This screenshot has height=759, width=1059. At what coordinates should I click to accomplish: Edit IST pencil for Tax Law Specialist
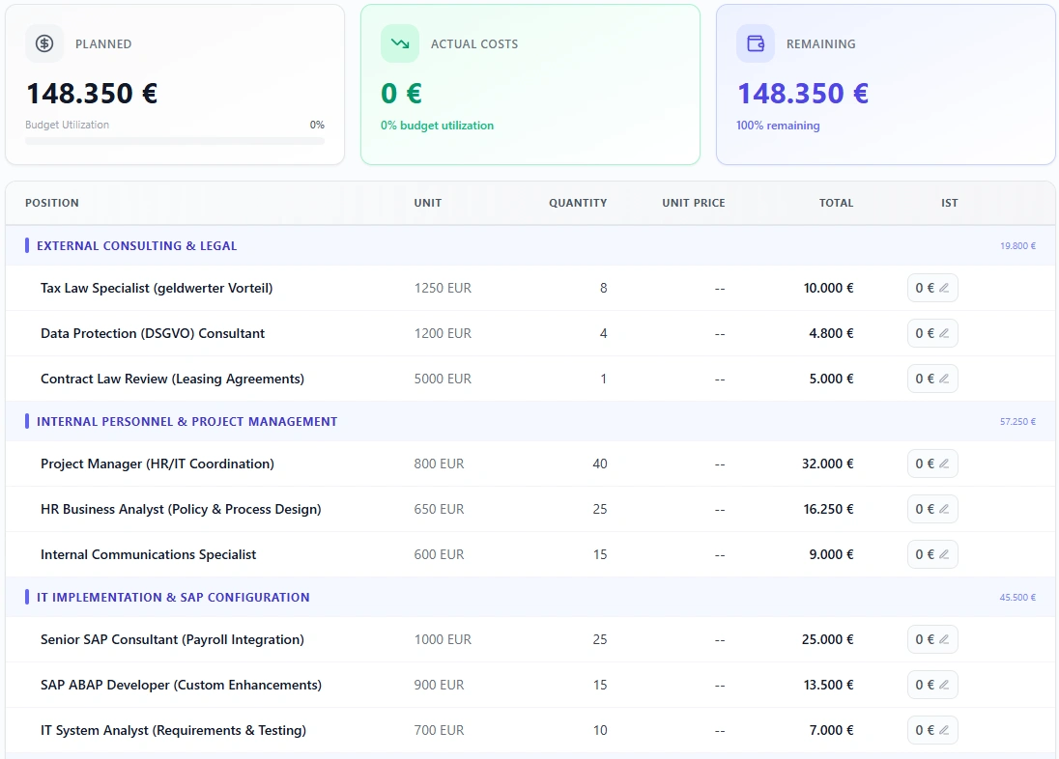tap(944, 288)
